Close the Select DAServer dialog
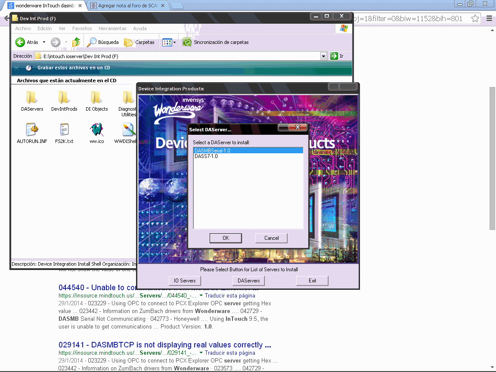This screenshot has width=496, height=372. coord(298,127)
